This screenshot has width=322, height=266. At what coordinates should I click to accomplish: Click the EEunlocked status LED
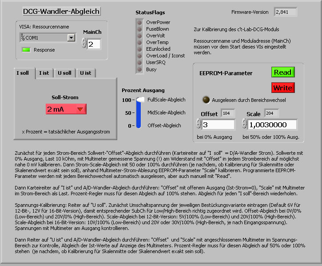point(140,49)
